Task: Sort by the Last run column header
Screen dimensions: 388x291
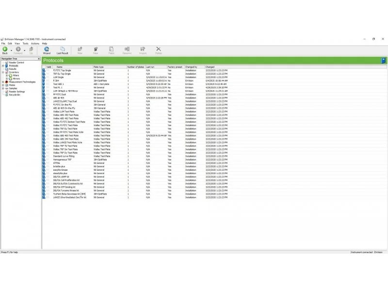Action: 150,67
